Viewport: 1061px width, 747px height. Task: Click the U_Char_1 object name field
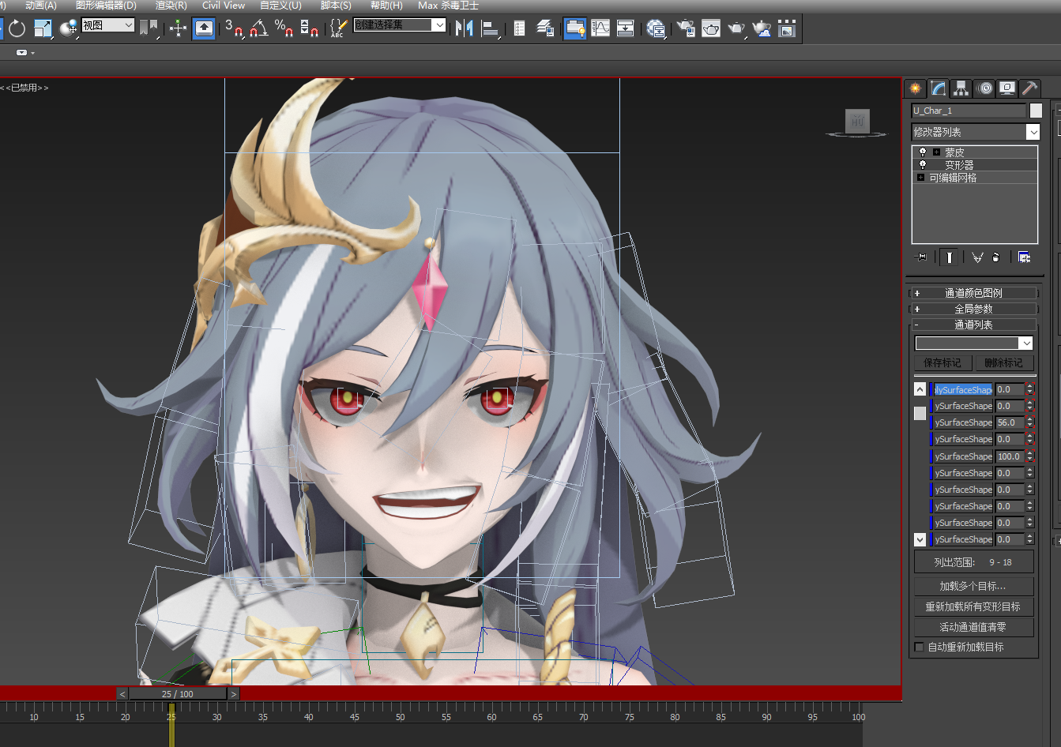969,111
